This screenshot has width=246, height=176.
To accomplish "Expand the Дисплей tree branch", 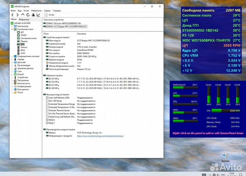I will [12, 62].
